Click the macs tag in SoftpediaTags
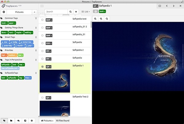The image size is (184, 124). (28, 78)
